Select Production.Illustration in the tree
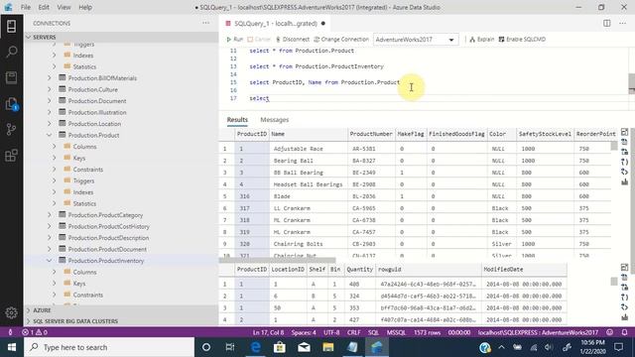 (x=97, y=112)
